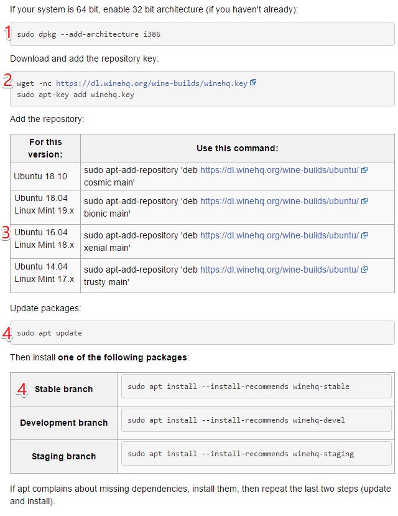This screenshot has height=516, width=398.
Task: Click the winehq-devel install command
Action: (236, 420)
